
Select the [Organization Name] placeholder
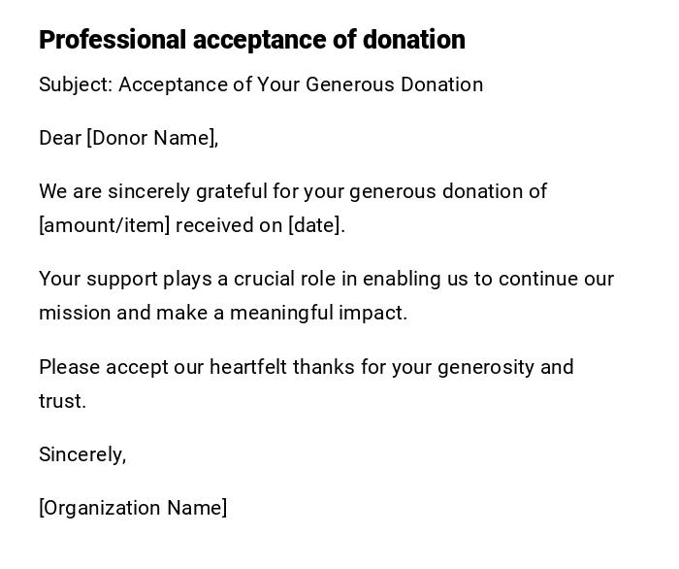pos(133,508)
